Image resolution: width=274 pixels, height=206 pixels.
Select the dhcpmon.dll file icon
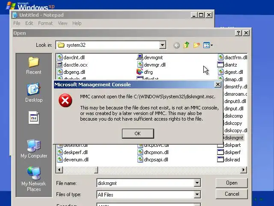point(140,152)
